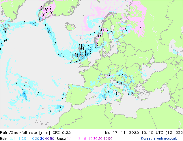Click the 'Rain/Snowfall rate [mm] GFS 0.25' title
Viewport: 183px width, 141px height.
[x=36, y=133]
